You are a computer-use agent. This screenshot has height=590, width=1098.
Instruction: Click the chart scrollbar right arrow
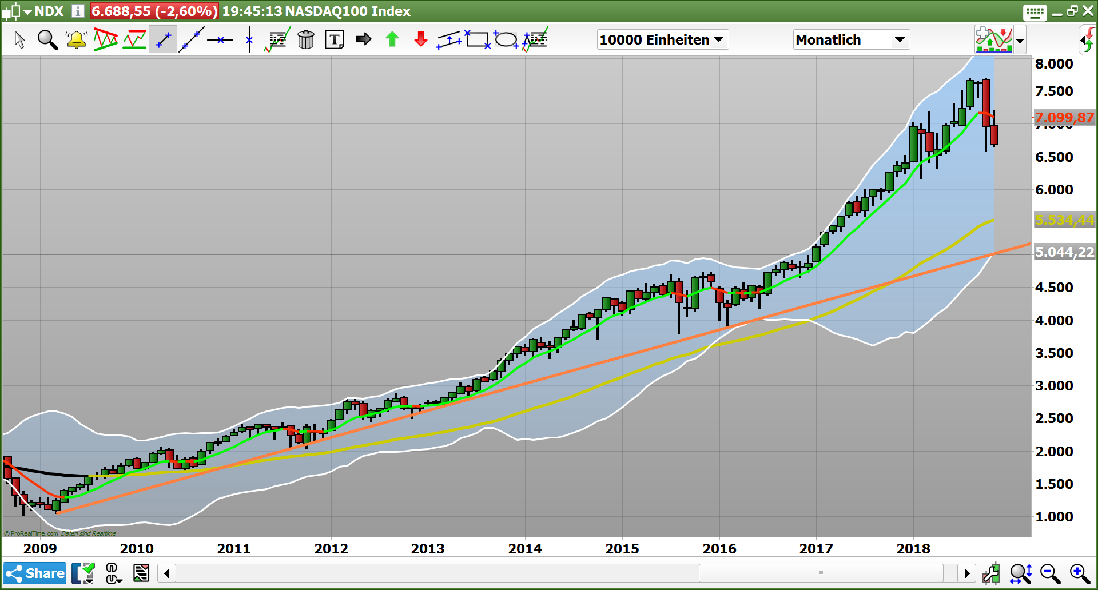point(967,573)
